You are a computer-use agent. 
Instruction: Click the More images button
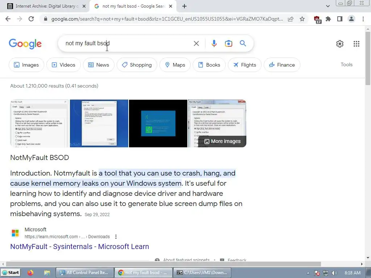pyautogui.click(x=222, y=142)
